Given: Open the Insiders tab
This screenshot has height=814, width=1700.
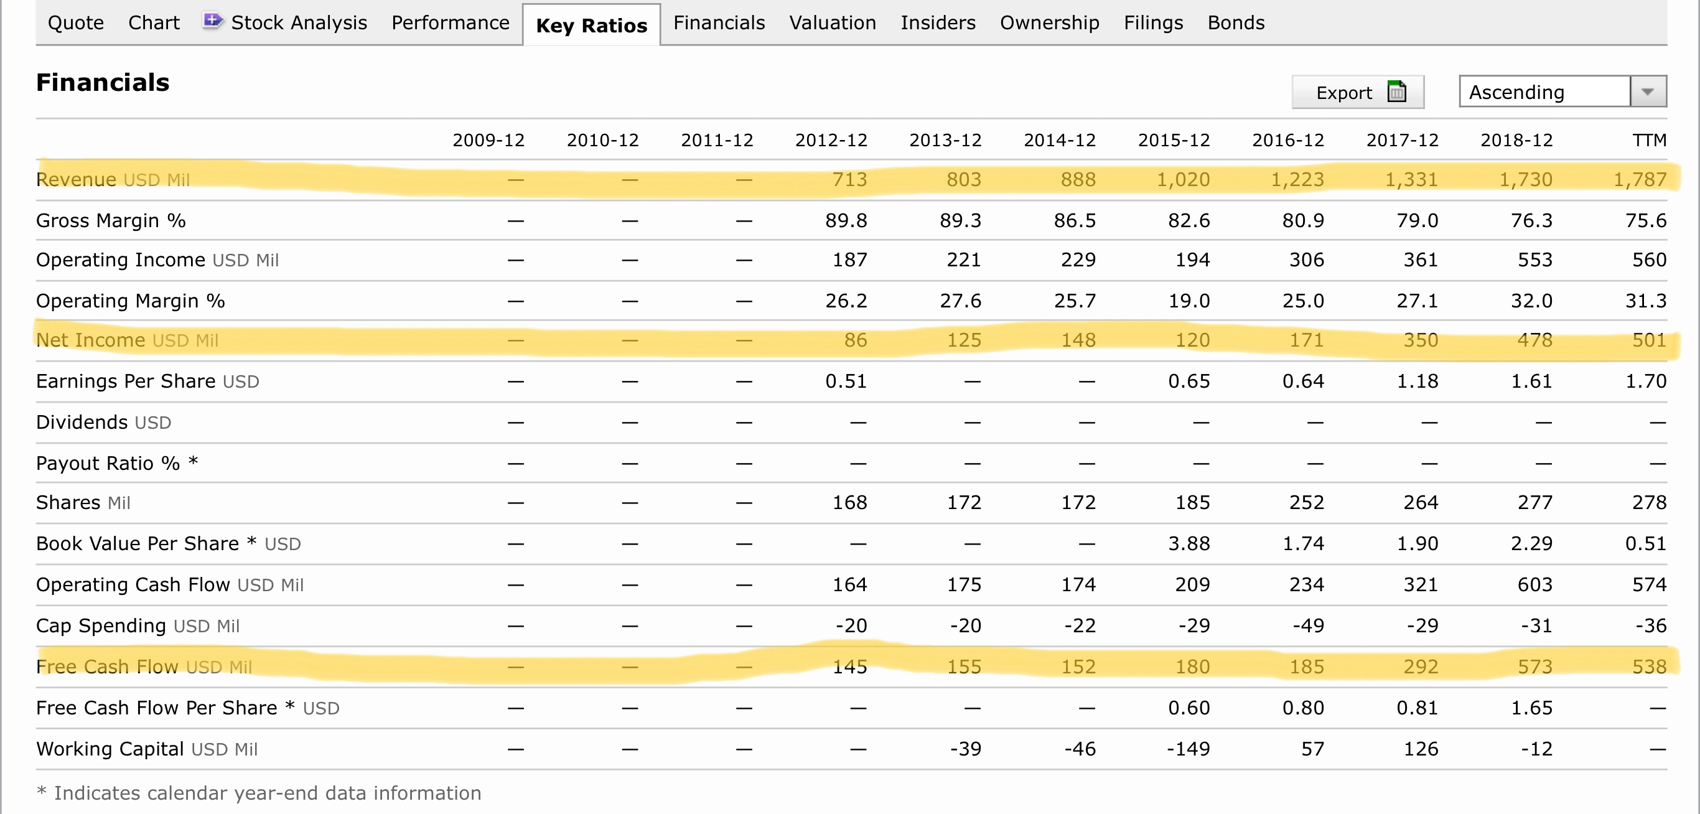Looking at the screenshot, I should (x=938, y=23).
